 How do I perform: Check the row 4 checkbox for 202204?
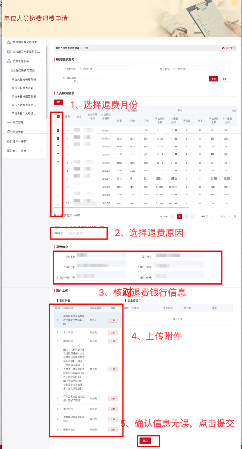tap(58, 155)
